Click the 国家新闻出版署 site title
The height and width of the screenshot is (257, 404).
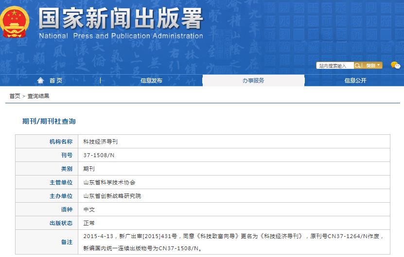click(121, 19)
